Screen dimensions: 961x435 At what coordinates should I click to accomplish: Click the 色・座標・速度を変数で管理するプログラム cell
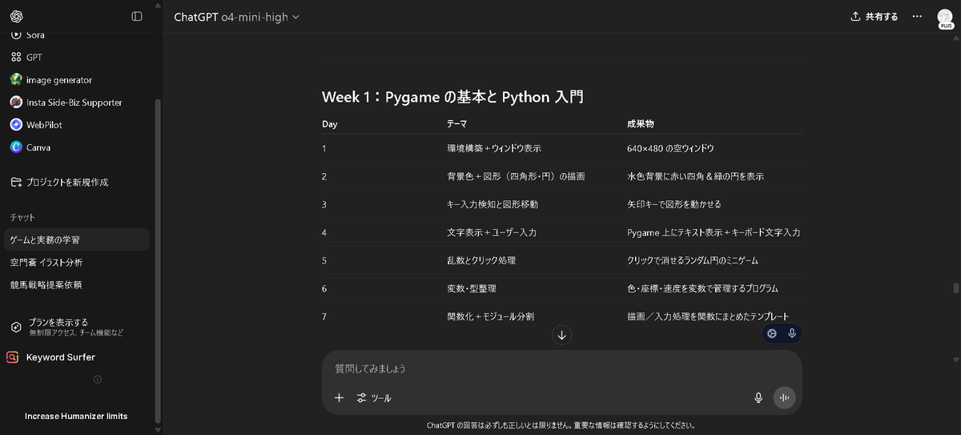(702, 288)
